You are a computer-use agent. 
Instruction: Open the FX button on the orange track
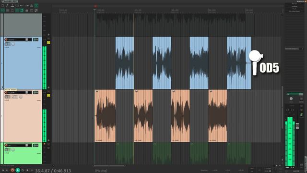[35, 92]
